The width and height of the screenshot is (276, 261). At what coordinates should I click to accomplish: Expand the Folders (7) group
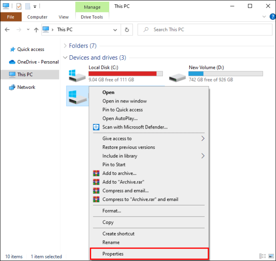tap(65, 46)
